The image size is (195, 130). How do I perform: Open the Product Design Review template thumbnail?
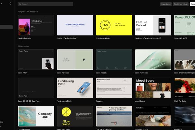tap(75, 25)
